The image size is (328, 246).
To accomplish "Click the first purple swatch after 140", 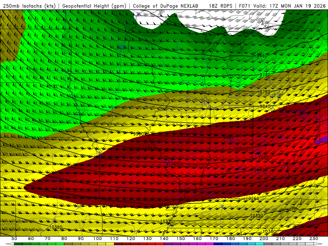I will point(168,244).
